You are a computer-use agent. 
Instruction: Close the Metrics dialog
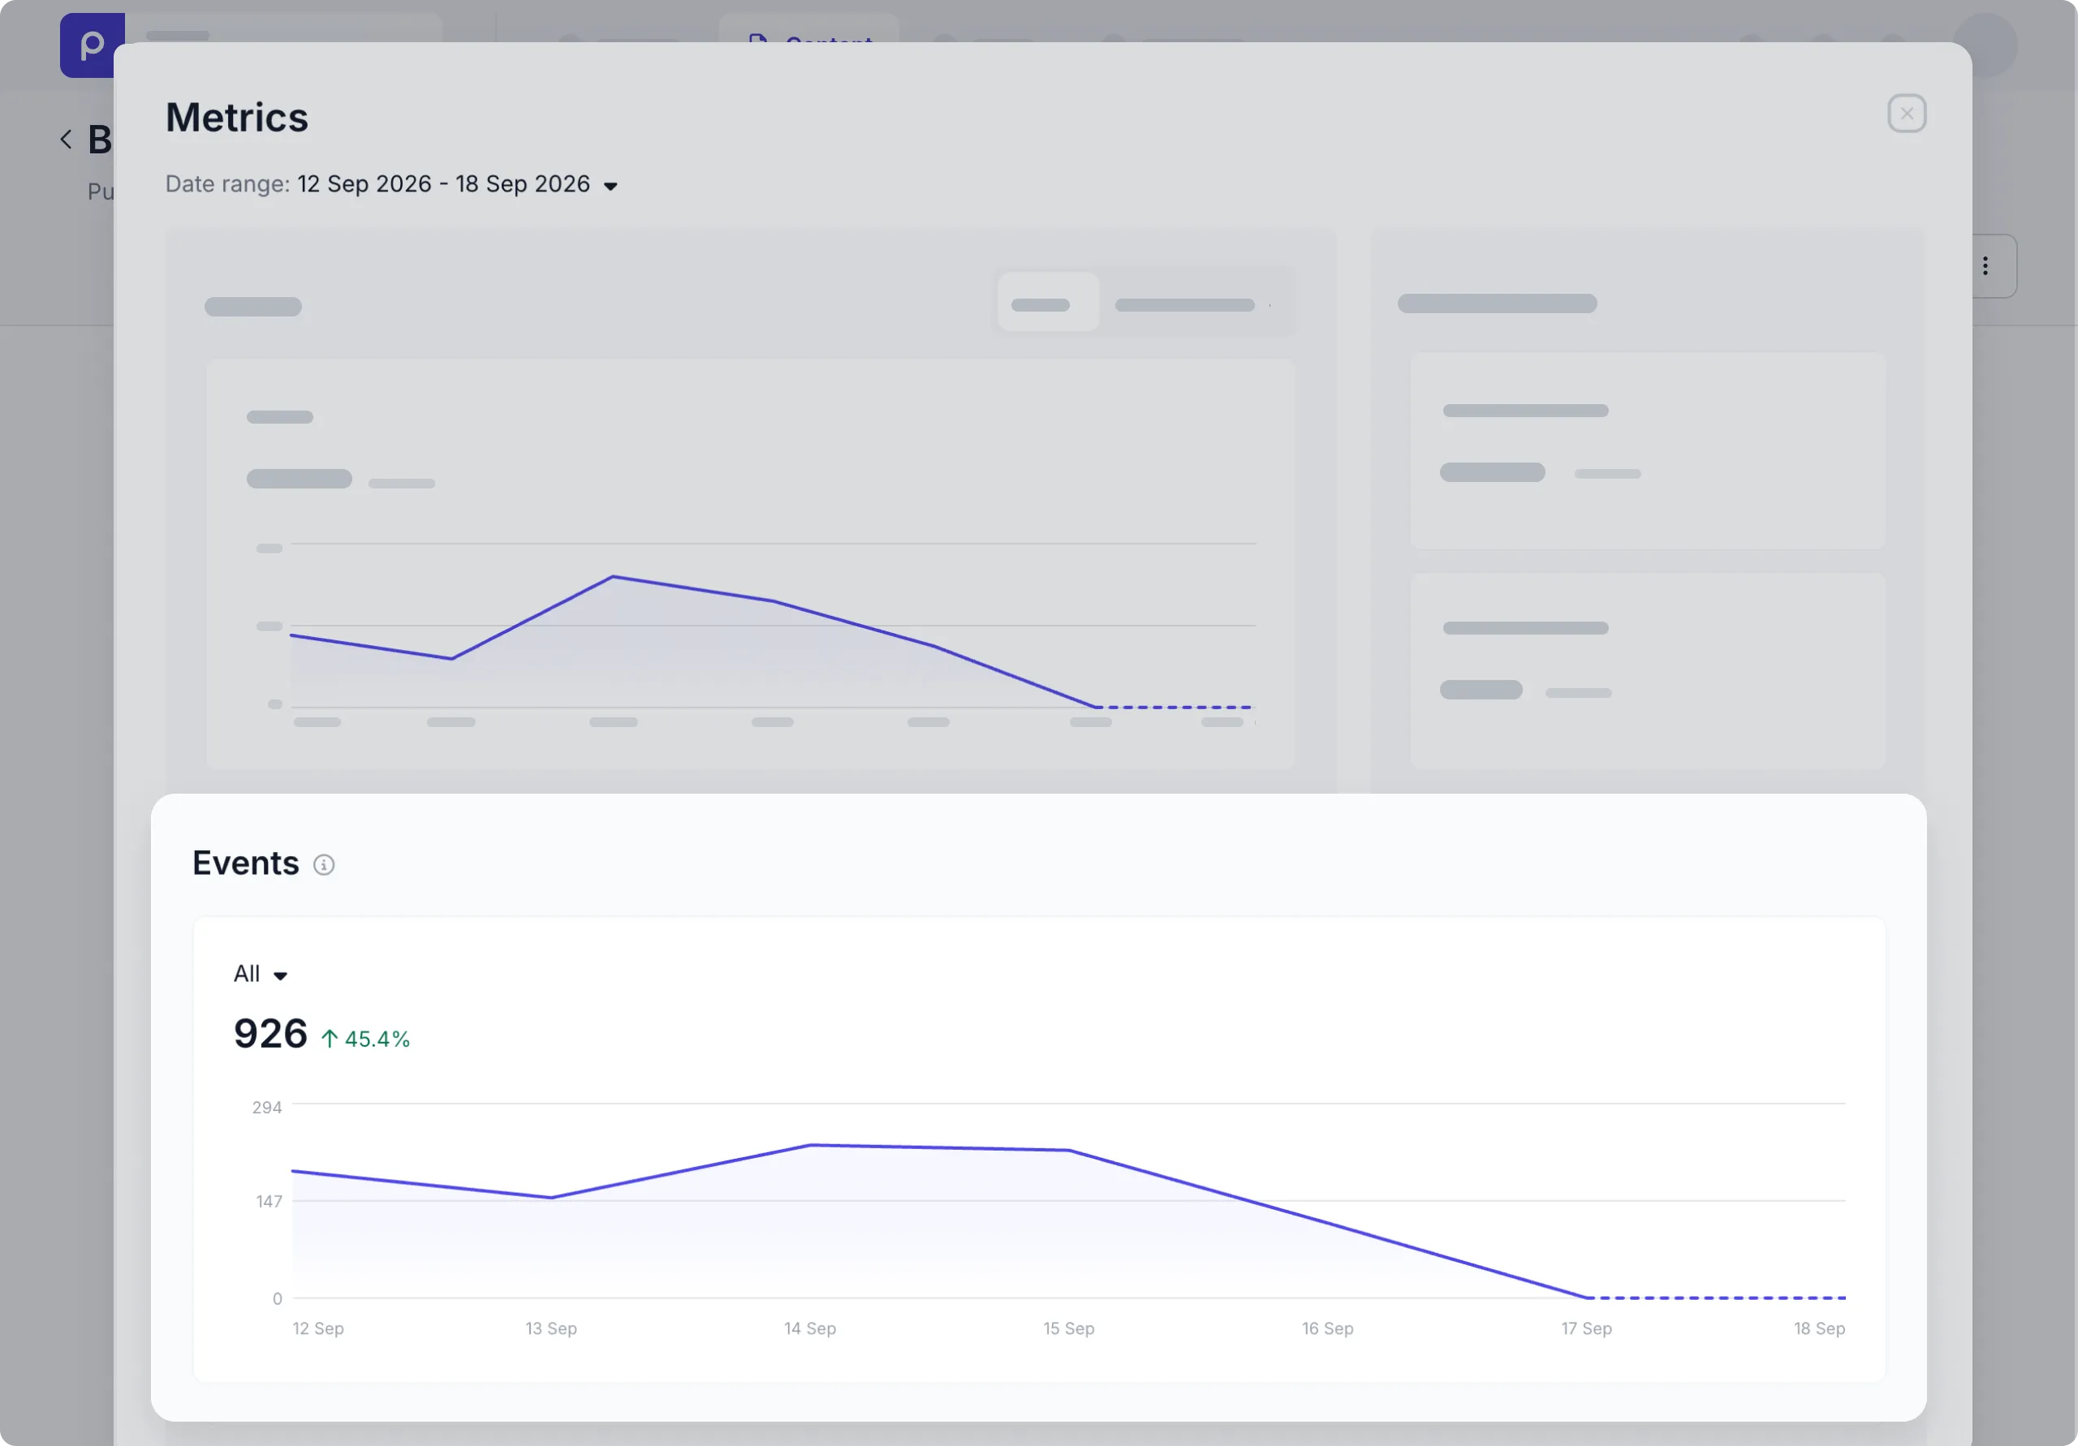click(x=1906, y=113)
